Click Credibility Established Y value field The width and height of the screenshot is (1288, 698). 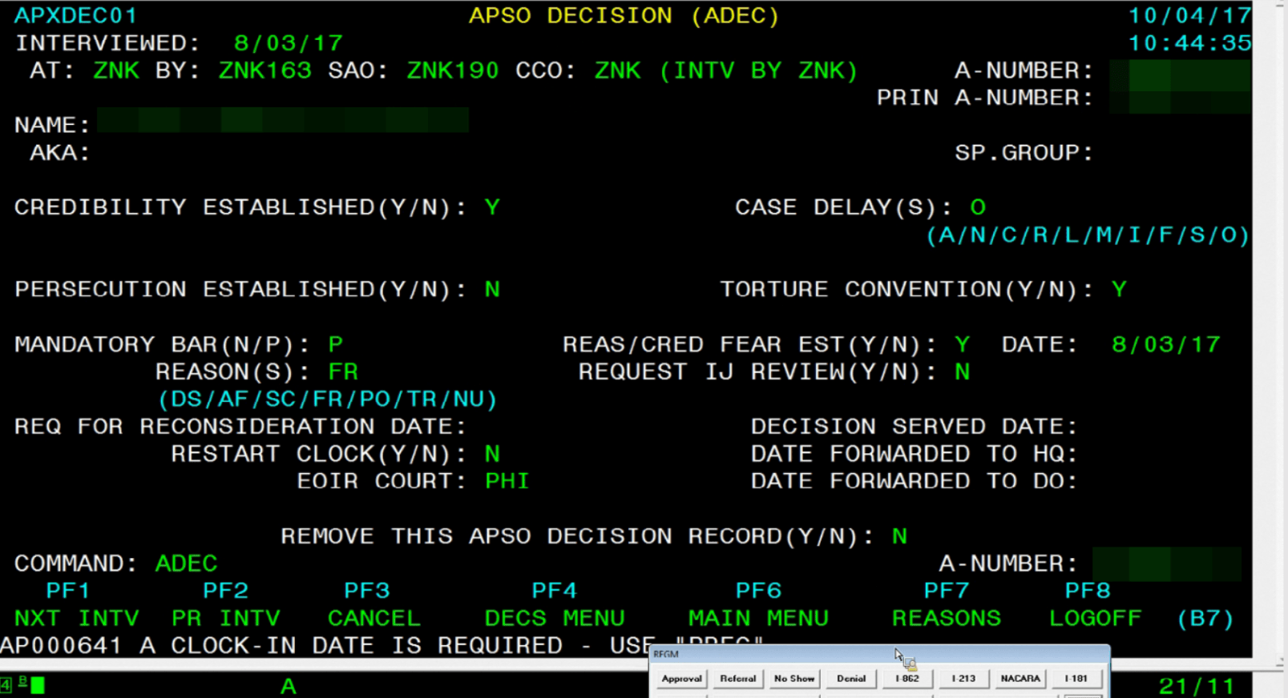click(x=492, y=207)
